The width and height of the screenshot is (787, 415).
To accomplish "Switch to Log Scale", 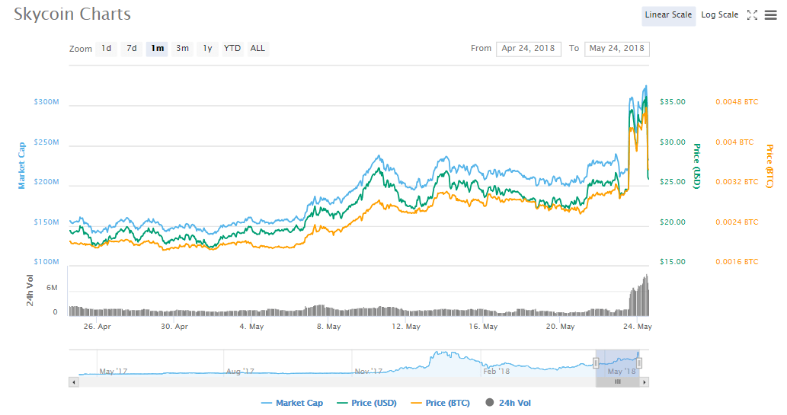I will click(719, 15).
